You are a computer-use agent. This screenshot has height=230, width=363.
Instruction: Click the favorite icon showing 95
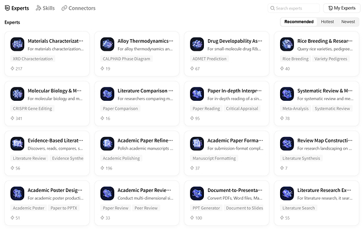tap(192, 118)
